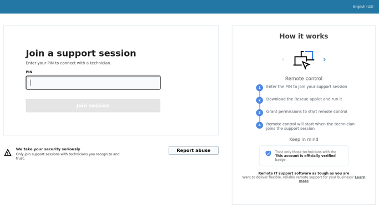379x213 pixels.
Task: Click step 2 circle marker
Action: click(x=260, y=100)
